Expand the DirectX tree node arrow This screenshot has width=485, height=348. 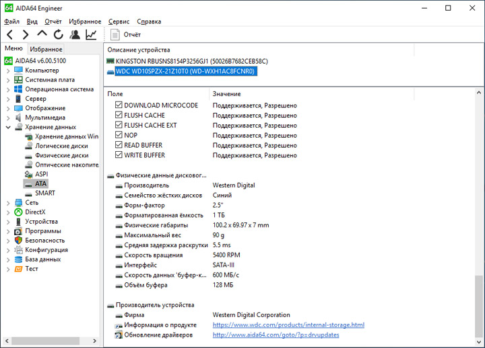[x=8, y=212]
